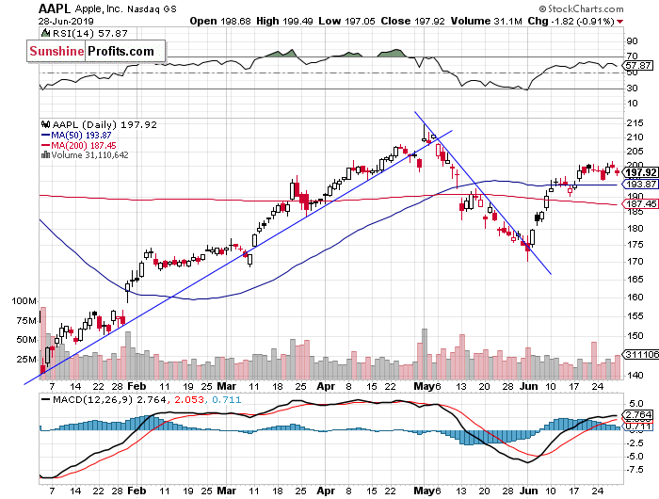
Task: Click the 160 price axis label
Action: 635,298
